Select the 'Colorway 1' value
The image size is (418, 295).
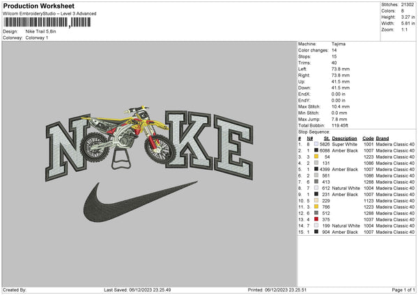(37, 38)
